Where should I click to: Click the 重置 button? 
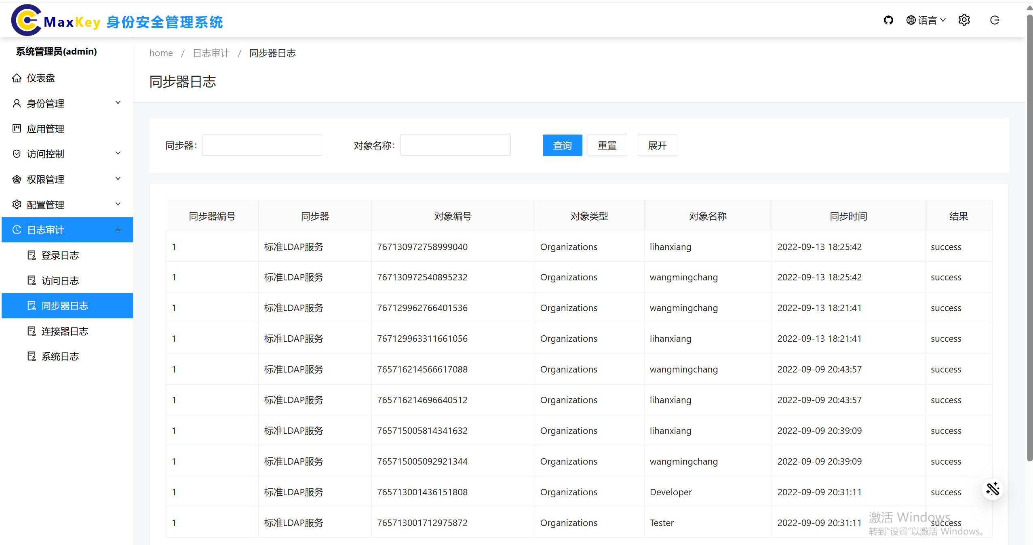pyautogui.click(x=607, y=145)
